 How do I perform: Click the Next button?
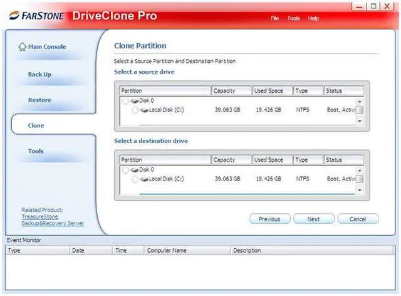click(314, 219)
